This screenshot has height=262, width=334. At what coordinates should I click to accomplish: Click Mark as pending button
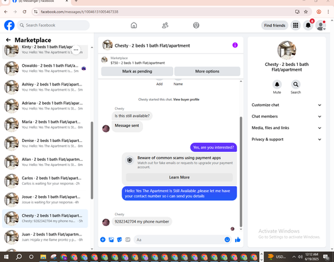click(x=137, y=71)
